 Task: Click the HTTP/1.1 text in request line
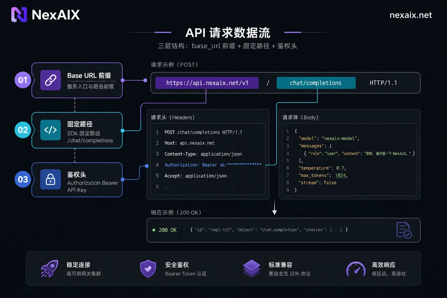[x=383, y=83]
